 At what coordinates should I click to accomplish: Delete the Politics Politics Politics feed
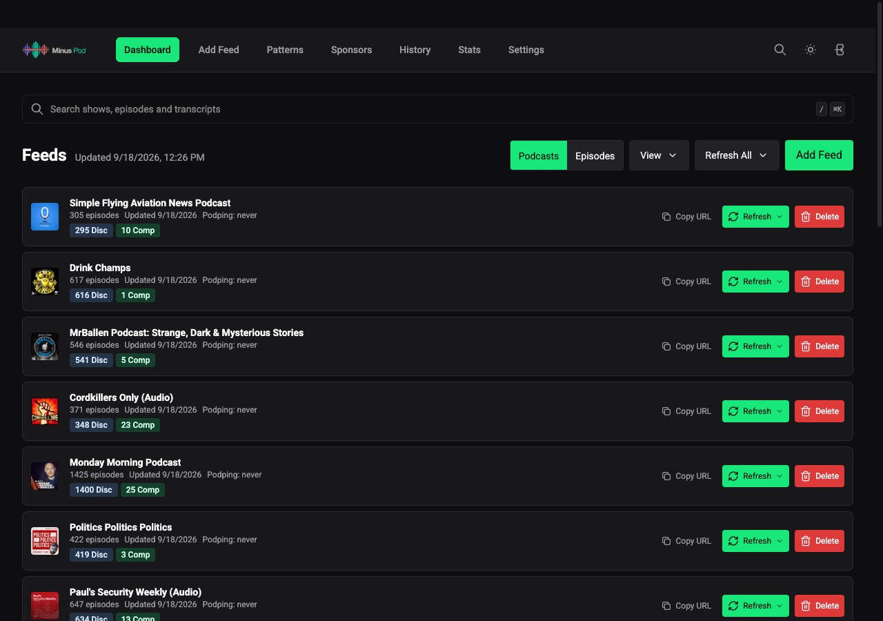(820, 541)
